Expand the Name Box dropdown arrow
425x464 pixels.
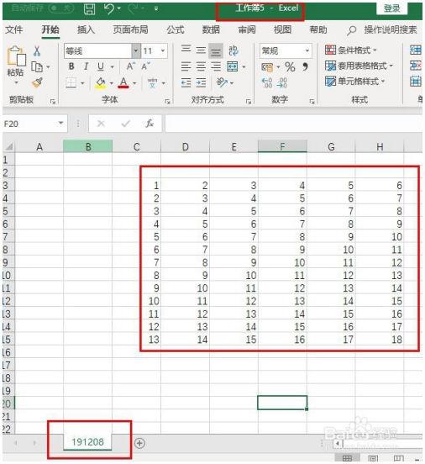tap(60, 123)
